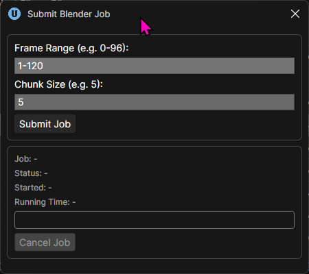
Task: Click the Submit Blender Job title text
Action: coord(69,14)
